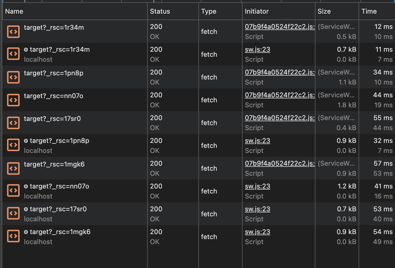Click the fetch icon for target?_rsc=17sr0
This screenshot has width=395, height=268.
click(x=13, y=123)
